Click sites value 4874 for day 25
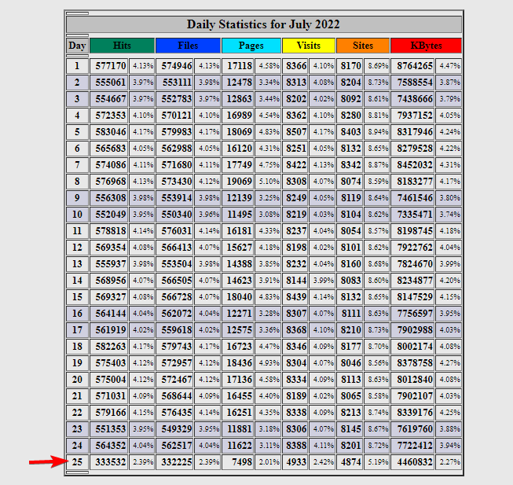The width and height of the screenshot is (513, 485). [x=350, y=461]
